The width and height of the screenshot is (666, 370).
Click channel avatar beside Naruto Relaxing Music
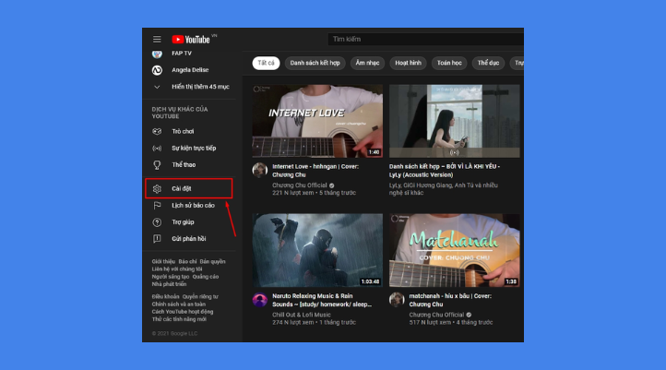coord(259,300)
